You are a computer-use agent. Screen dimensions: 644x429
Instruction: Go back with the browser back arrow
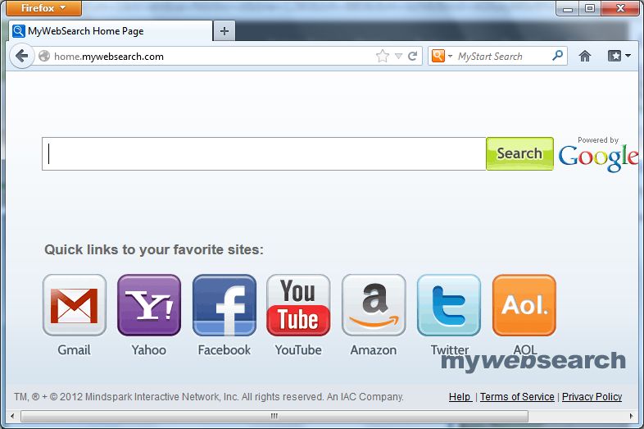(x=22, y=56)
